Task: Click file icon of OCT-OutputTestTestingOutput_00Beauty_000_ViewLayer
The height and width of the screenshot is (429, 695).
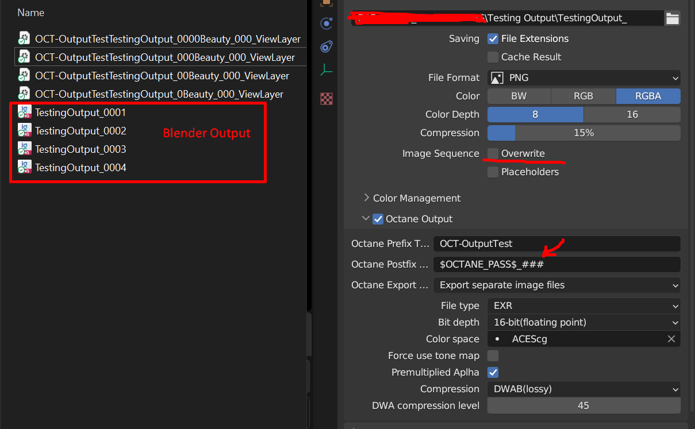Action: [24, 76]
